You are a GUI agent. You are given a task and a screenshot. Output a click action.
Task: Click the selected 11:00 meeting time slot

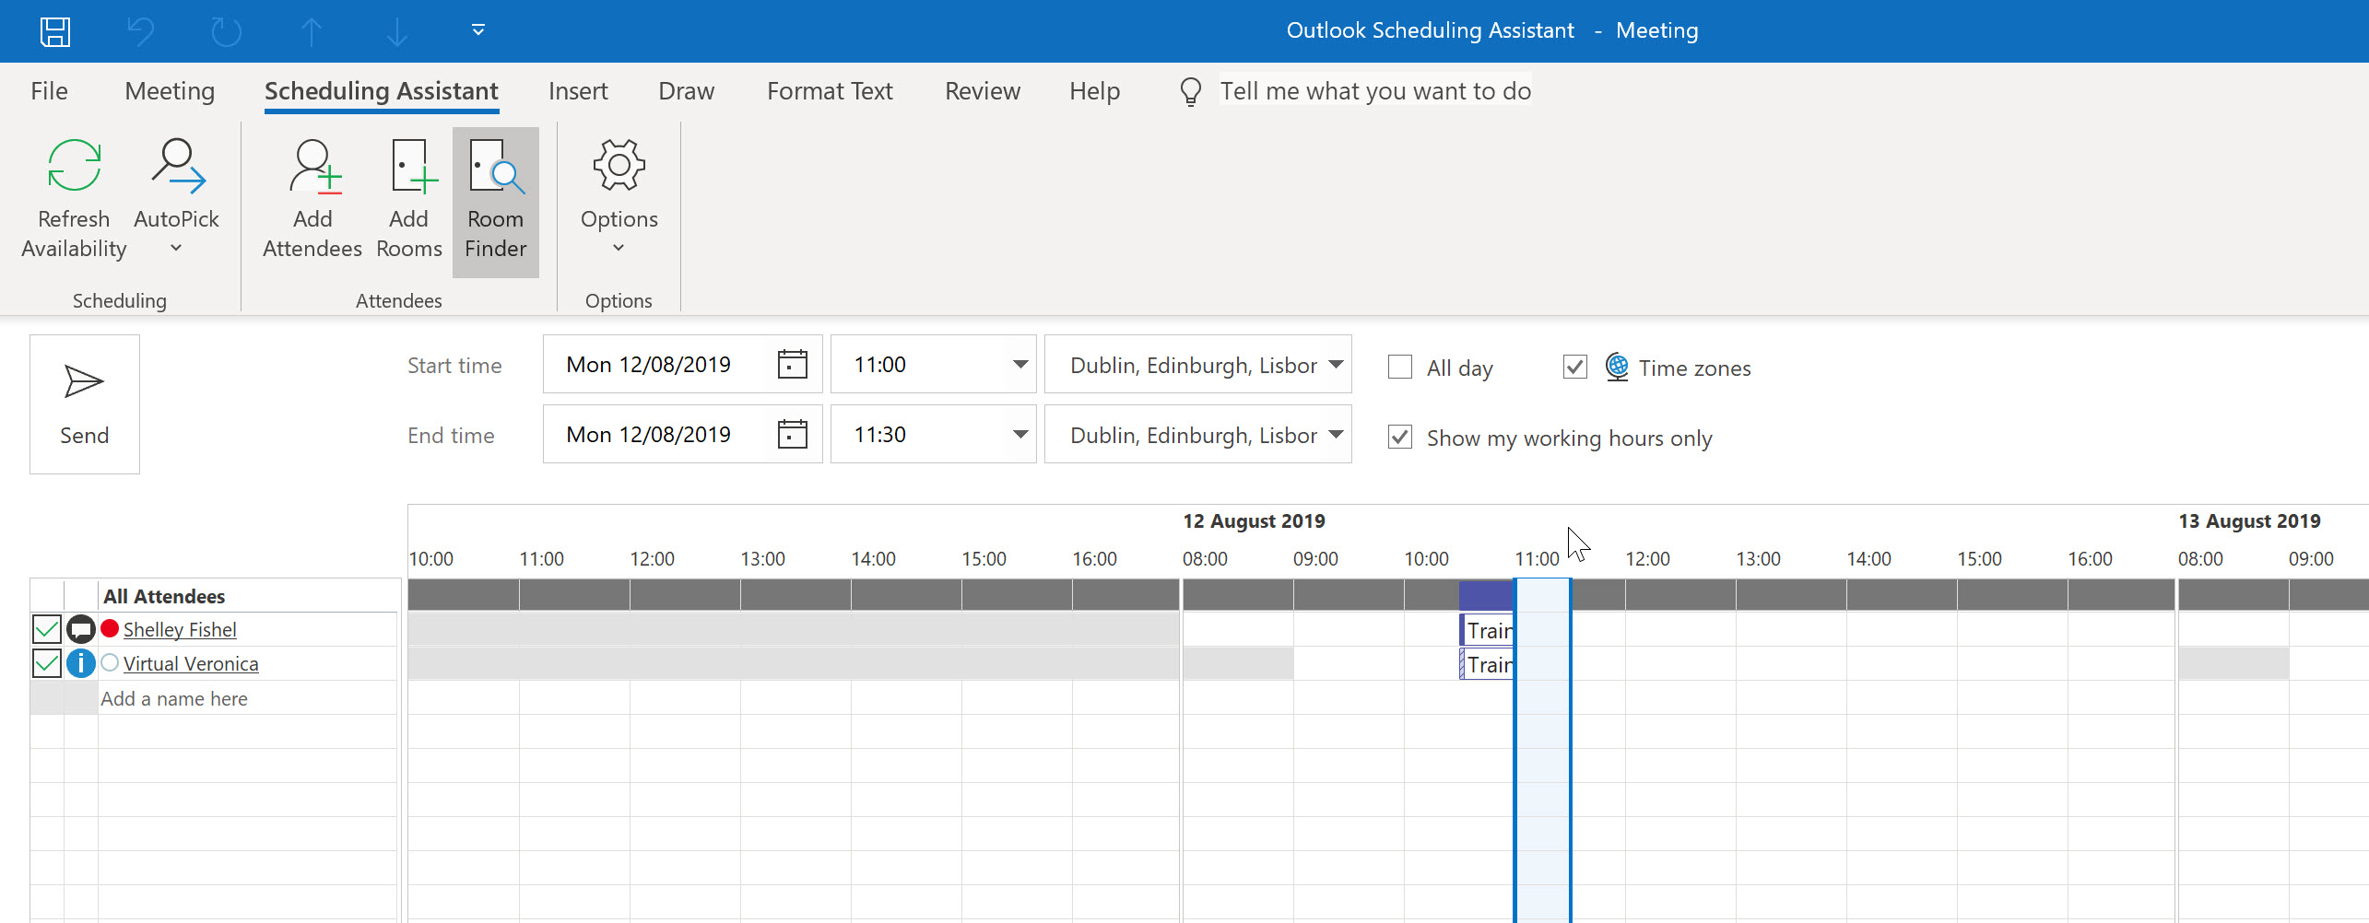[1543, 751]
